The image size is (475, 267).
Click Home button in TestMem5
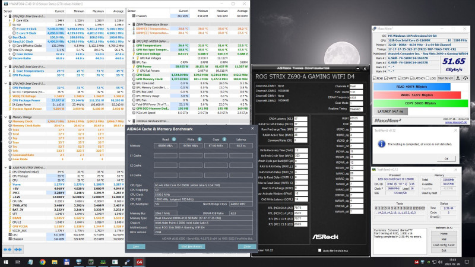point(444,234)
